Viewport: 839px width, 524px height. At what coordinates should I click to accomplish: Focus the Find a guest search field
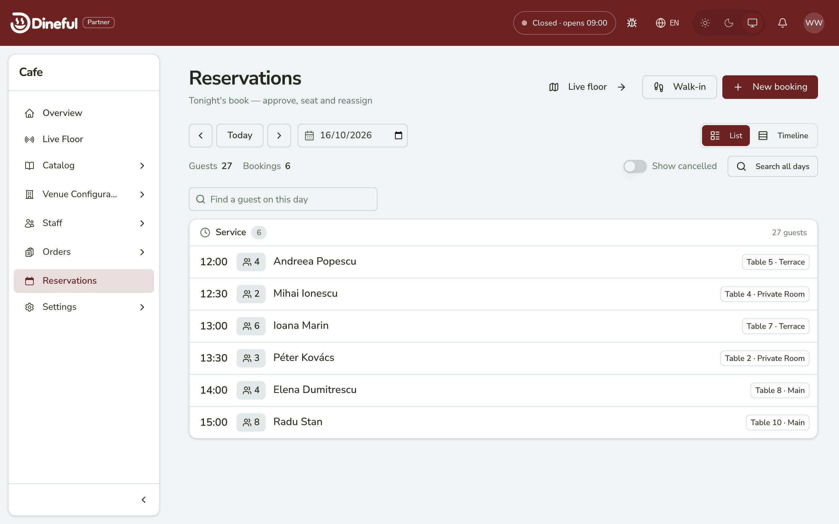point(283,199)
